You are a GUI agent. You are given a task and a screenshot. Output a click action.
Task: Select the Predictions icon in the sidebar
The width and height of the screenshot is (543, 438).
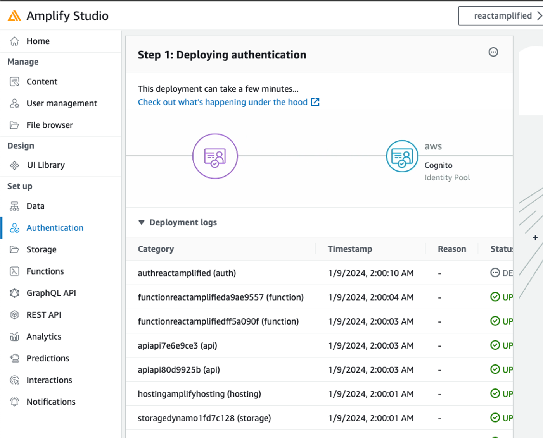(15, 358)
